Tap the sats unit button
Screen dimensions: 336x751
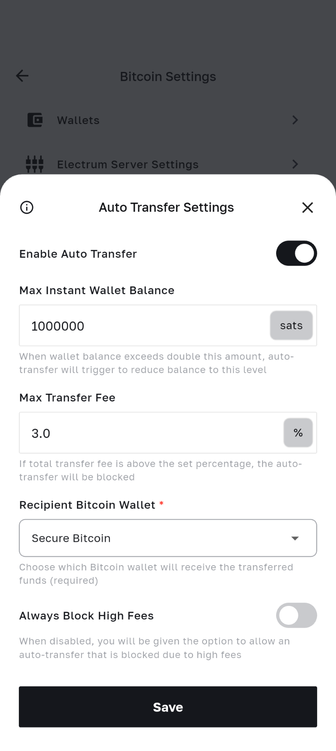(291, 326)
